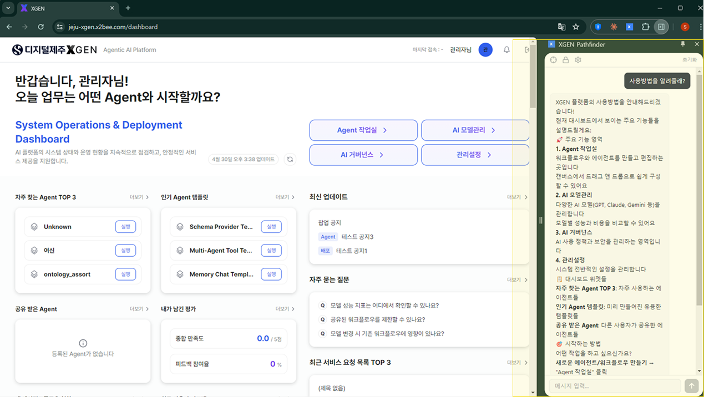Expand 더보기 for 내가 남긴 평가
This screenshot has height=397, width=704.
(285, 309)
